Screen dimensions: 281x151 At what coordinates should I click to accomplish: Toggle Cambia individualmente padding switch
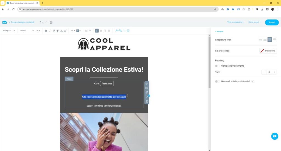(x=217, y=66)
